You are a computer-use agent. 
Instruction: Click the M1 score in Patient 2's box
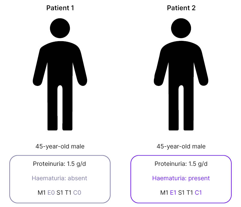(164, 193)
